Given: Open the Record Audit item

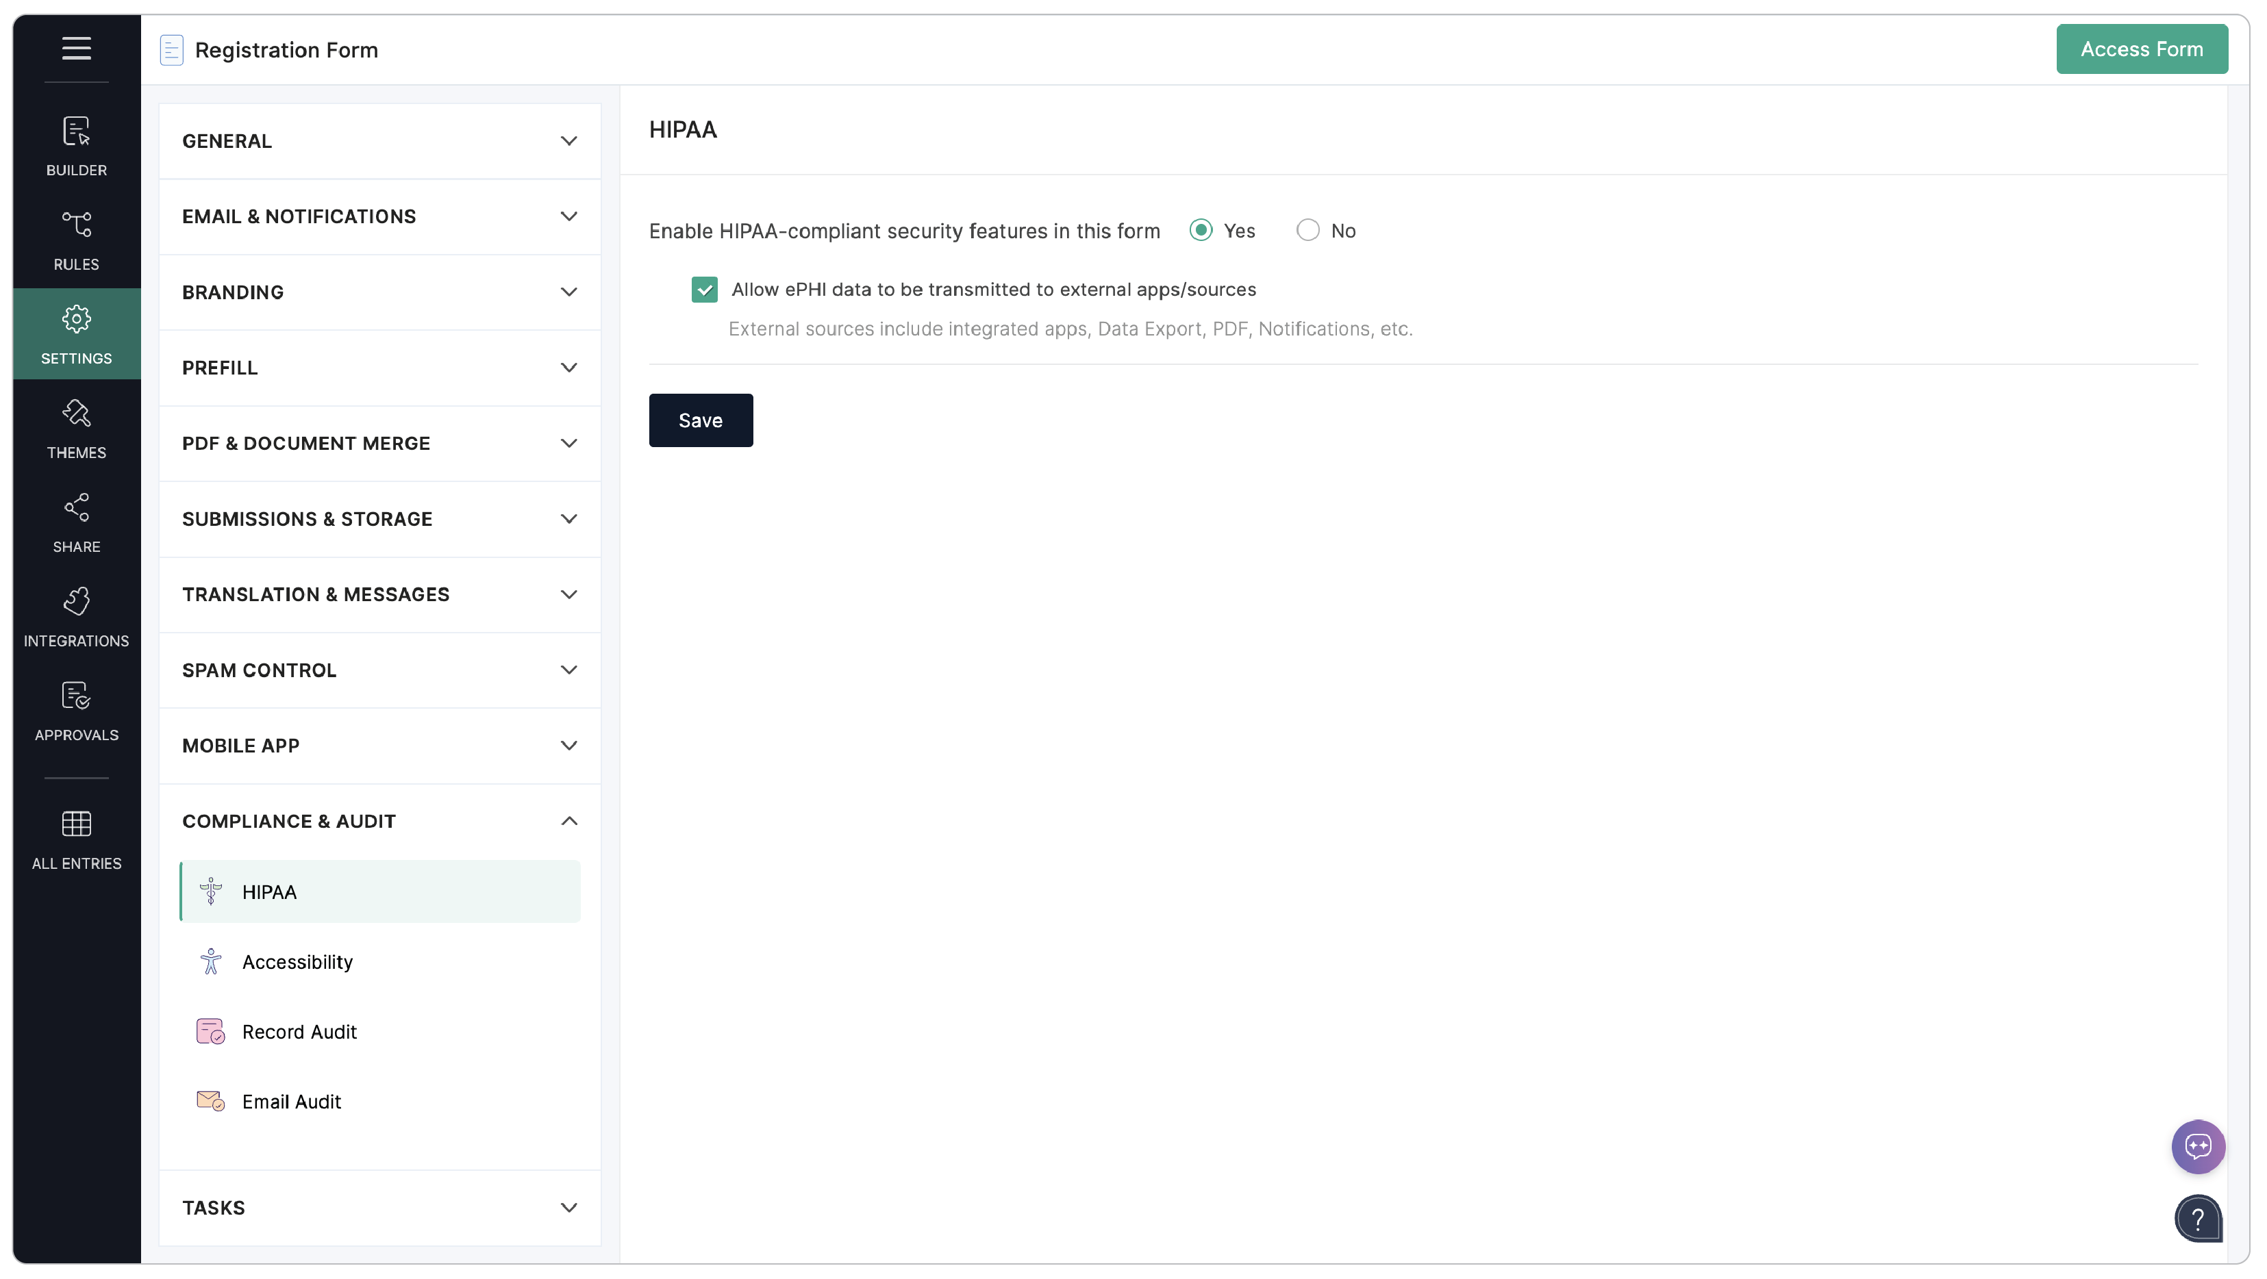Looking at the screenshot, I should click(299, 1031).
